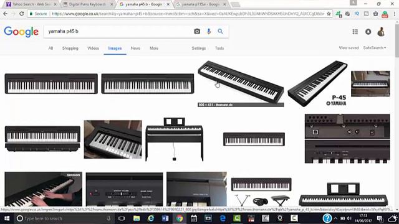The width and height of the screenshot is (399, 224).
Task: Click Windows Type here to search box
Action: [64, 218]
